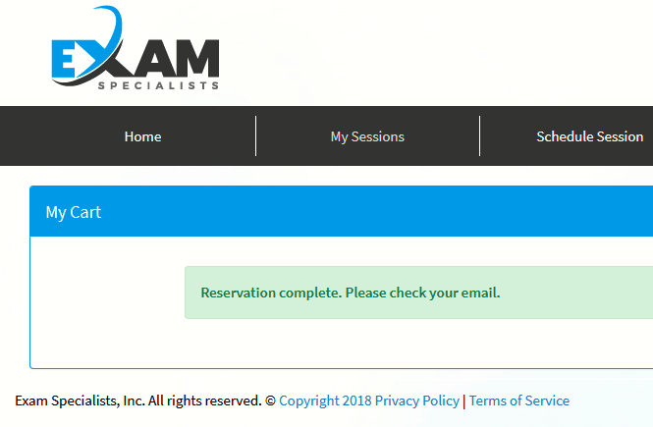
Task: Open the Privacy Policy link
Action: (x=416, y=400)
